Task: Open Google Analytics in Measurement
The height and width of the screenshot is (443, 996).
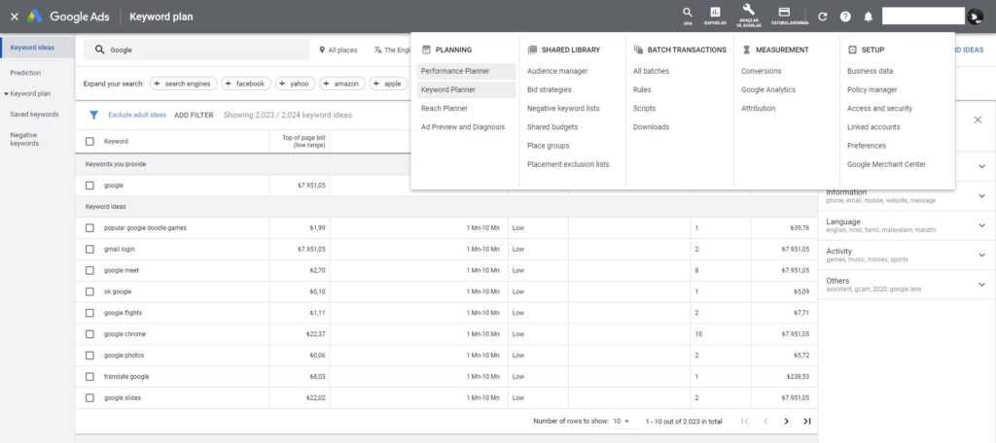Action: pos(768,89)
